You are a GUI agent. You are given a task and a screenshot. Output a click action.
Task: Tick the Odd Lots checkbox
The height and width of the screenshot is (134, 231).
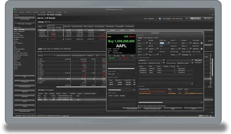tap(161, 55)
